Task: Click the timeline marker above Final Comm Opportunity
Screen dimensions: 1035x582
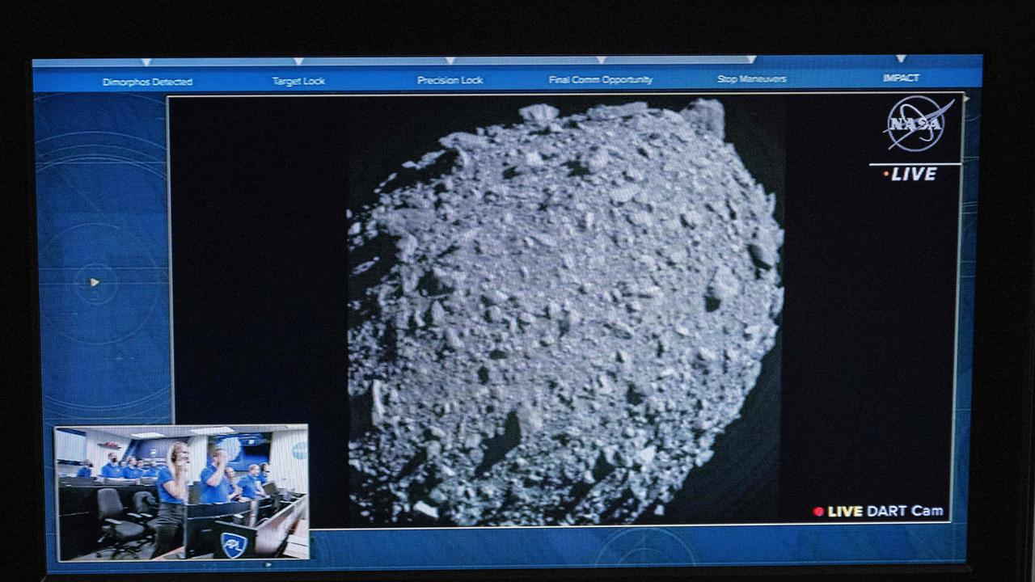Action: pyautogui.click(x=601, y=60)
